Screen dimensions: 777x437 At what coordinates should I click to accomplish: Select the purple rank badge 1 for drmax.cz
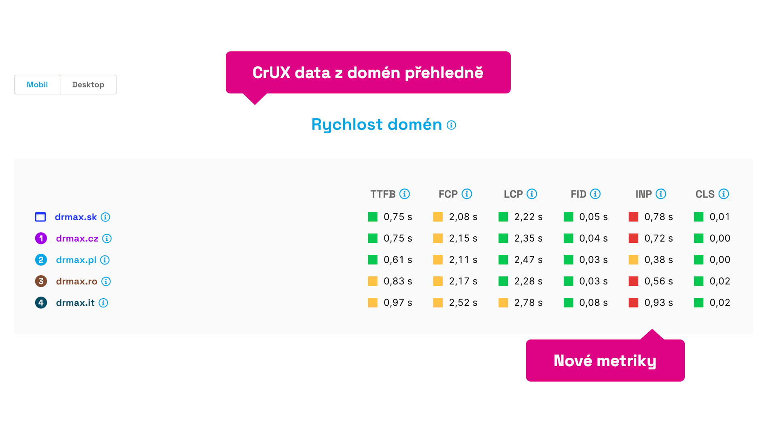tap(40, 238)
